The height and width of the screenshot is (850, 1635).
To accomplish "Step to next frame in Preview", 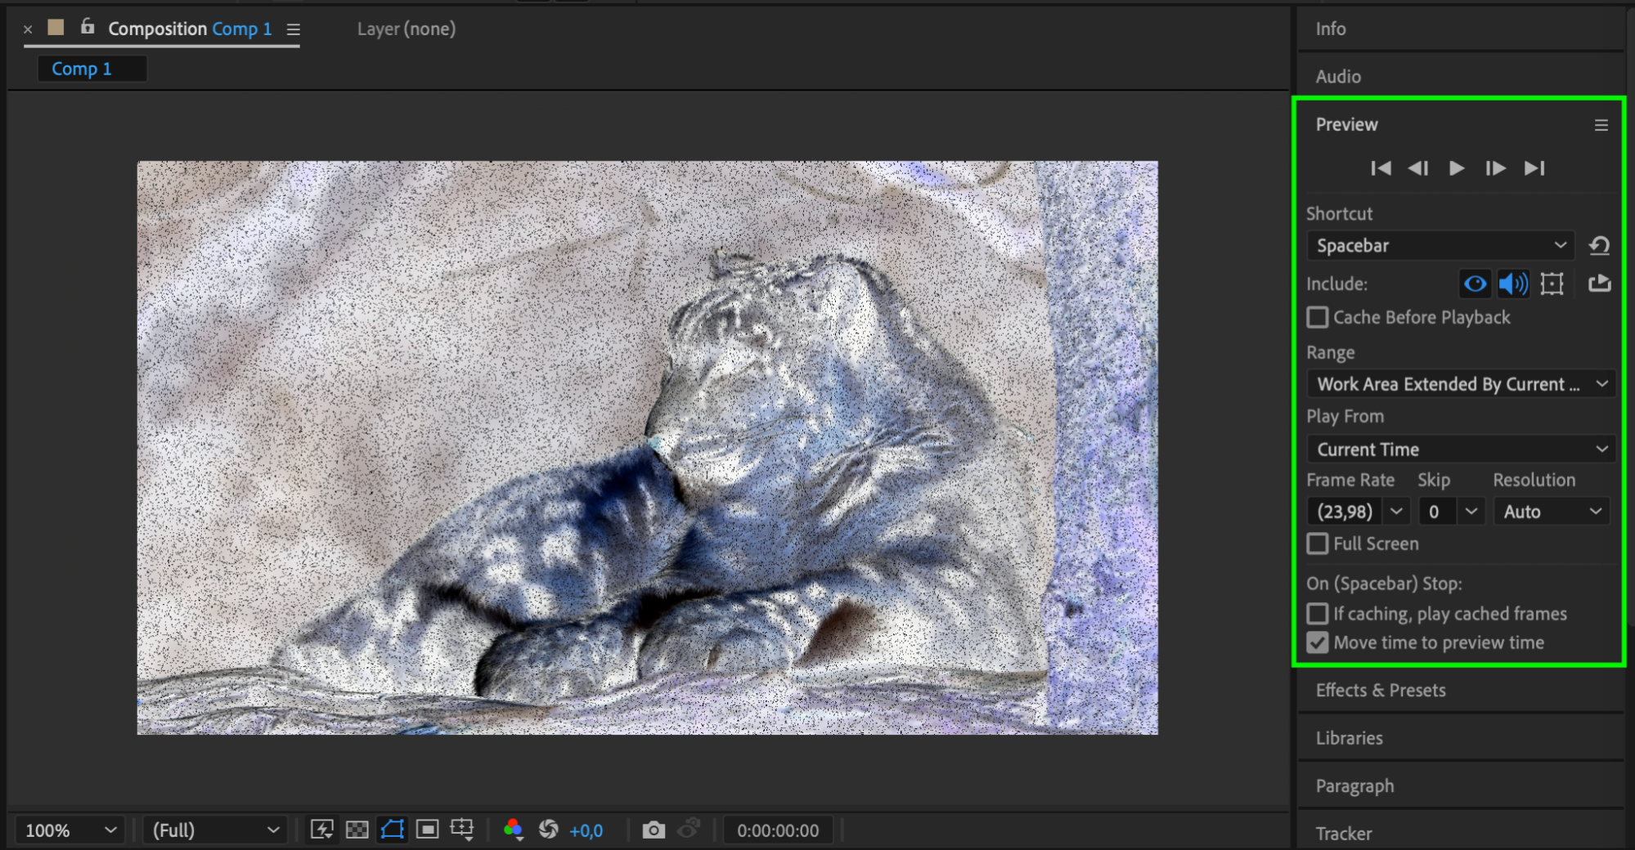I will pos(1495,168).
